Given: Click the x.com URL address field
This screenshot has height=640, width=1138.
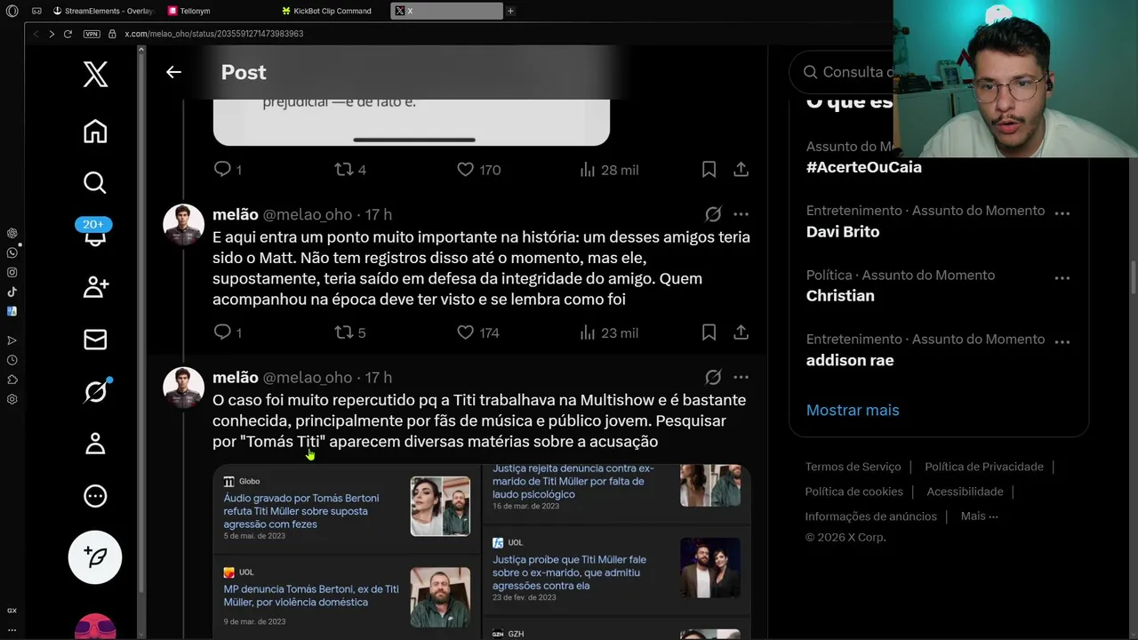Looking at the screenshot, I should [213, 34].
